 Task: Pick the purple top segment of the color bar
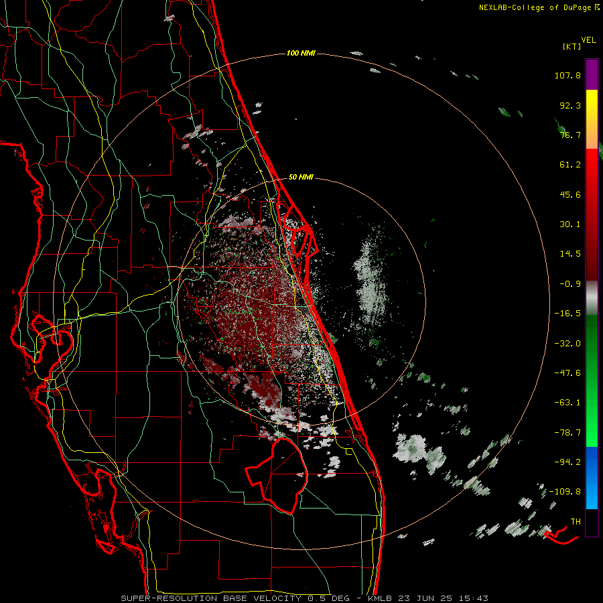pos(592,74)
